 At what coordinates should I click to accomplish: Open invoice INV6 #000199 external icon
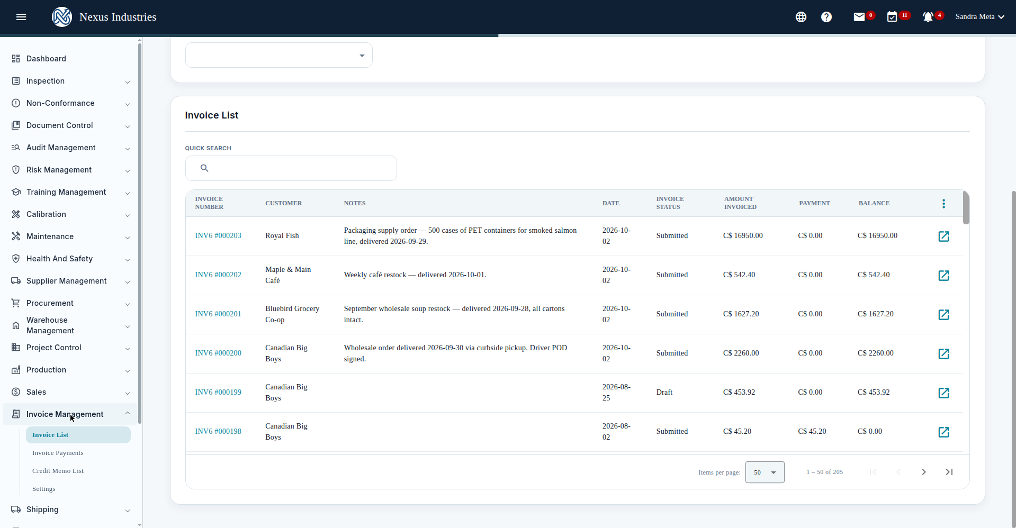[943, 393]
